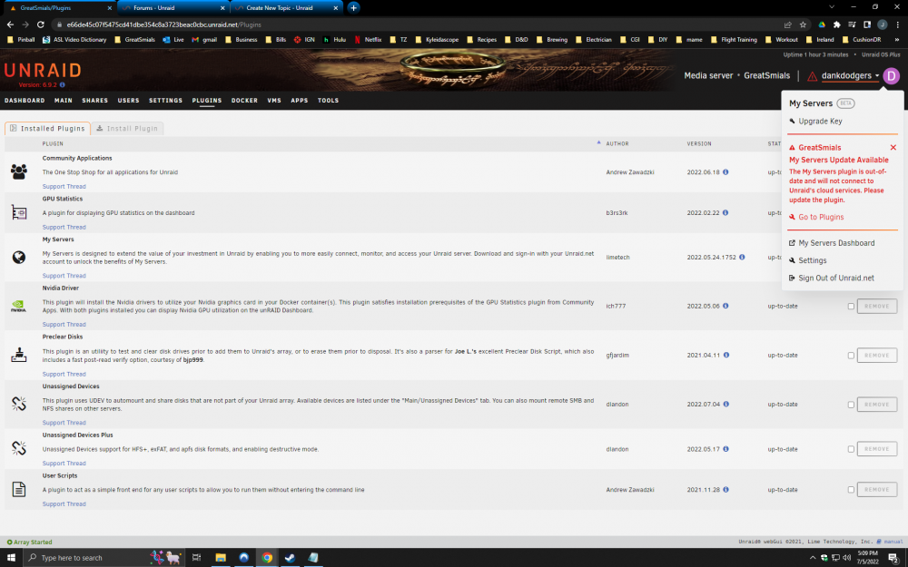Open version info icon for User Scripts

tap(725, 489)
